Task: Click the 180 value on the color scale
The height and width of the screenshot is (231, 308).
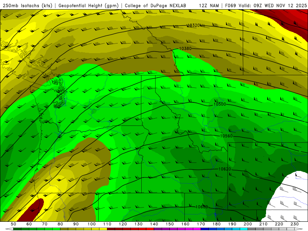Action: coord(216,224)
